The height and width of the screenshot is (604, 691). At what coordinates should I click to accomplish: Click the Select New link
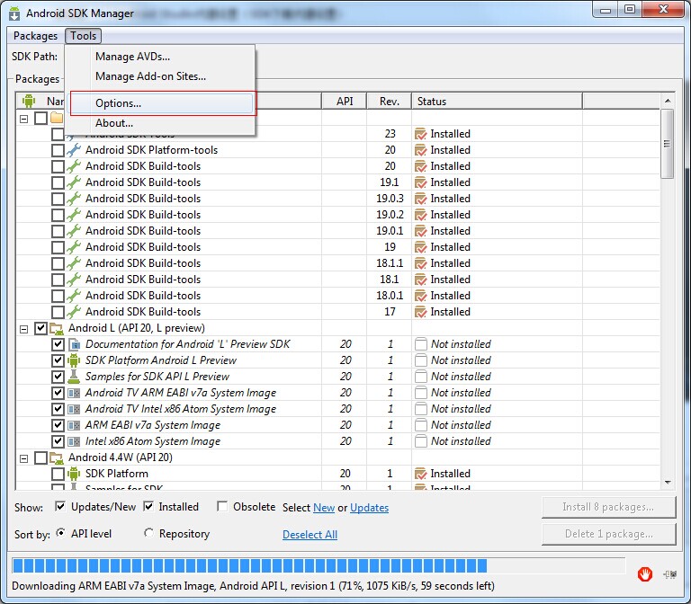324,508
